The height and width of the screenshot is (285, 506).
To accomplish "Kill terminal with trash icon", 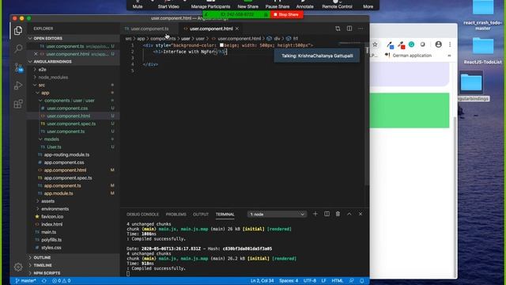I will [x=338, y=214].
